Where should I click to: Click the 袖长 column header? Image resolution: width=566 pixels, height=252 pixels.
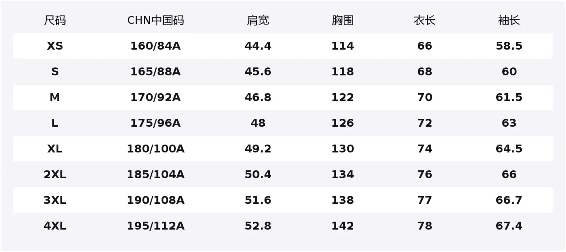(509, 20)
